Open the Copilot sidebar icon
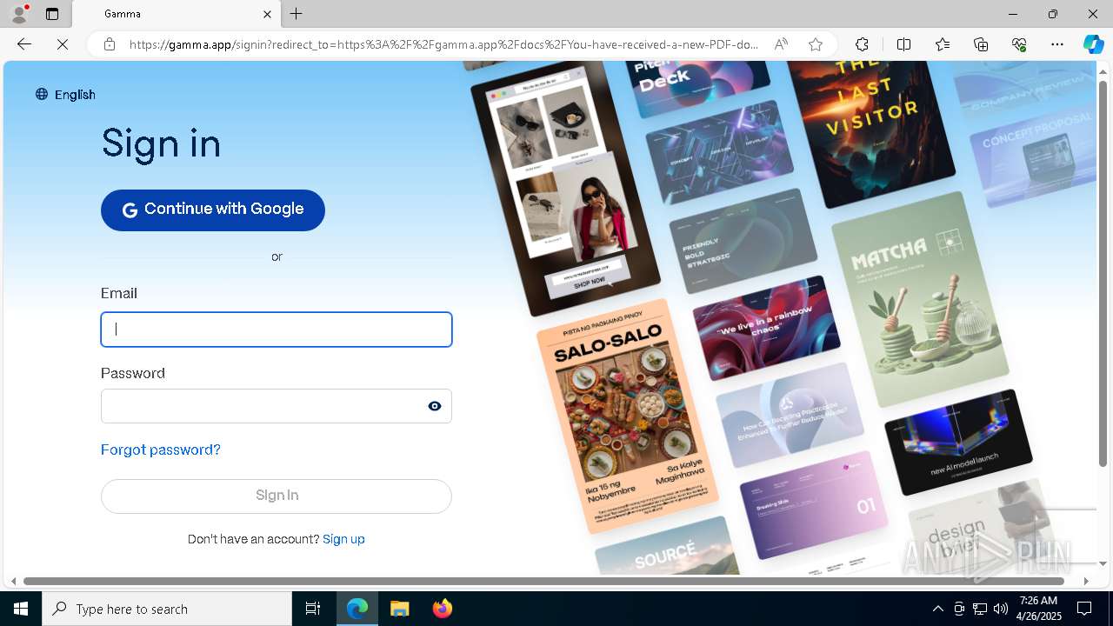 [1093, 44]
